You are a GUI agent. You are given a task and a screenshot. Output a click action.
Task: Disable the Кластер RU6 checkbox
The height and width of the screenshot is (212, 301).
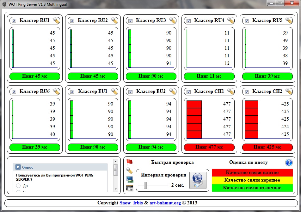point(14,92)
